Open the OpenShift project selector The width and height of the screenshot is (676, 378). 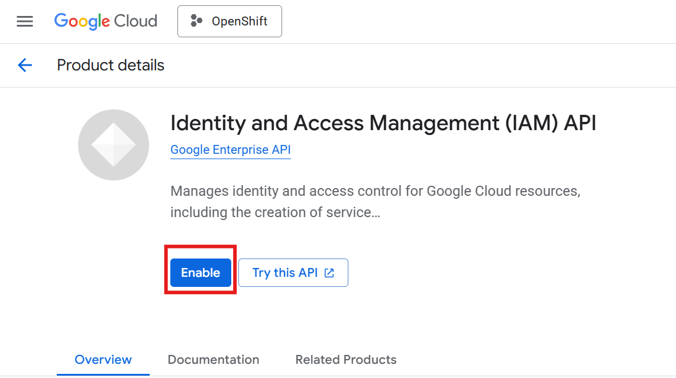tap(229, 21)
